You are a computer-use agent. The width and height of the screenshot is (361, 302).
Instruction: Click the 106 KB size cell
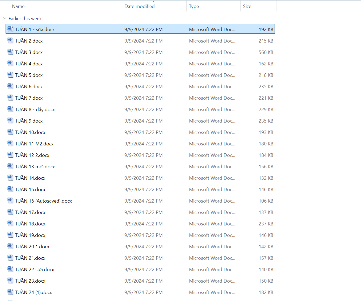(266, 201)
